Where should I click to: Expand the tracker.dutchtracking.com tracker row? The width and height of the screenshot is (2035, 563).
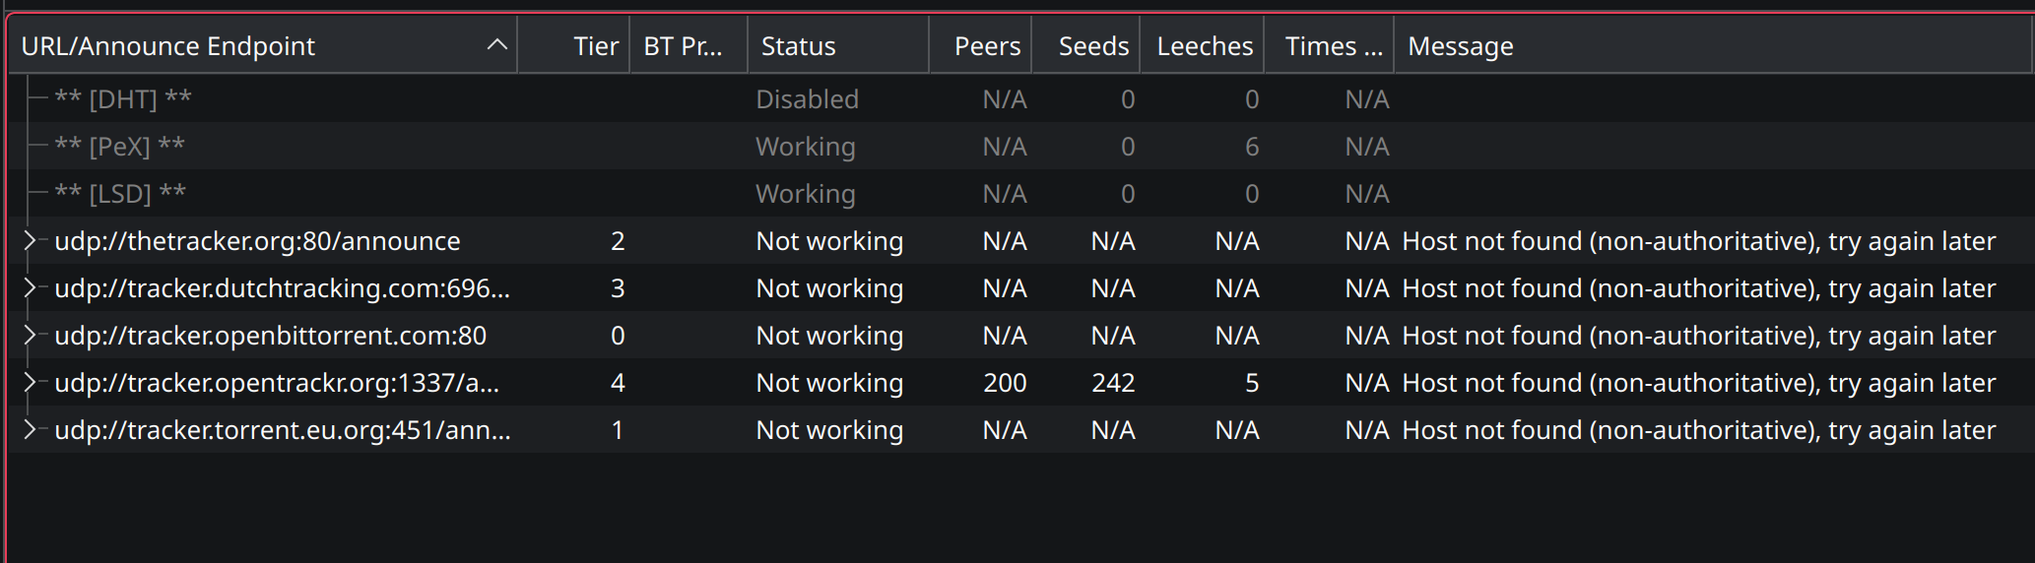tap(30, 288)
